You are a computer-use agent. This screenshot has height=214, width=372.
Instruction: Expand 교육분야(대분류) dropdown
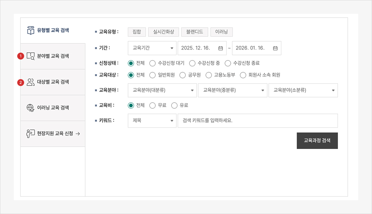(x=162, y=90)
